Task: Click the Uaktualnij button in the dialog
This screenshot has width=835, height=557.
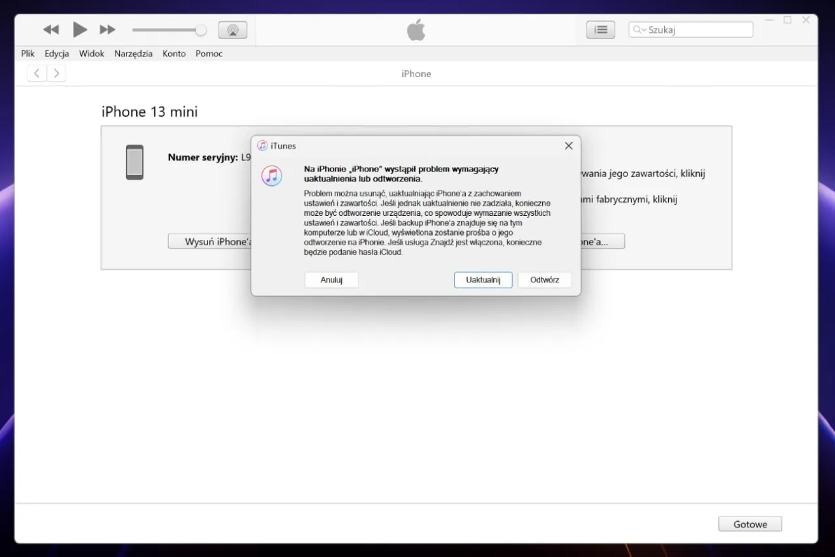Action: point(483,280)
